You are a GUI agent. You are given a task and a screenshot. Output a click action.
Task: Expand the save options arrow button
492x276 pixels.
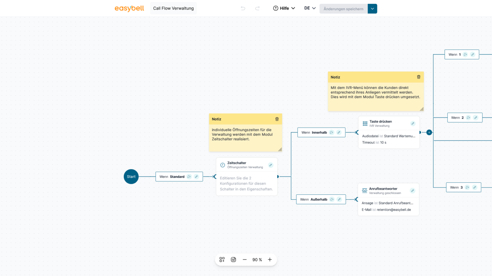372,8
